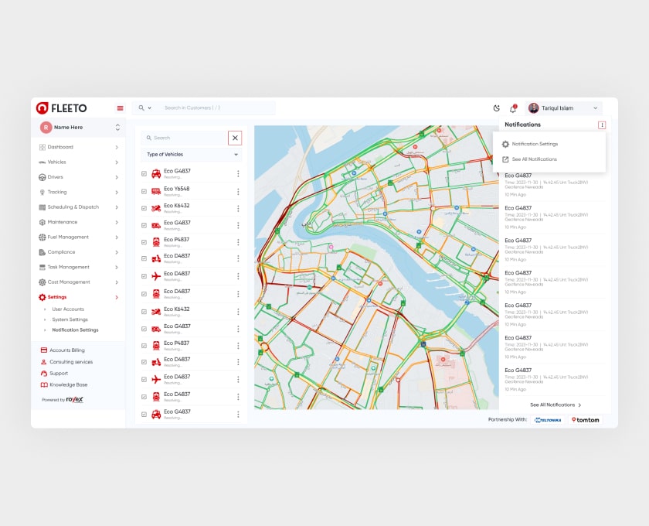
Task: Click the Teltonika partner logo
Action: 548,420
